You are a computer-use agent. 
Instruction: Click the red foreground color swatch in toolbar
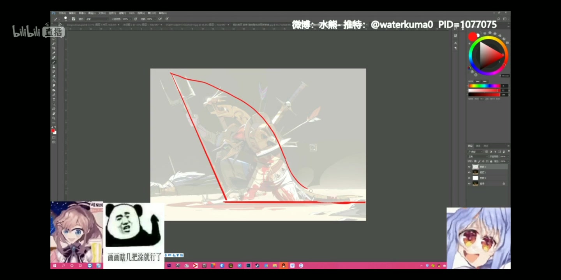coord(53,130)
